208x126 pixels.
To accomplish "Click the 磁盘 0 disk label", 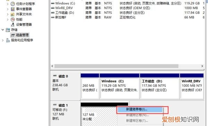I will click(63, 76).
